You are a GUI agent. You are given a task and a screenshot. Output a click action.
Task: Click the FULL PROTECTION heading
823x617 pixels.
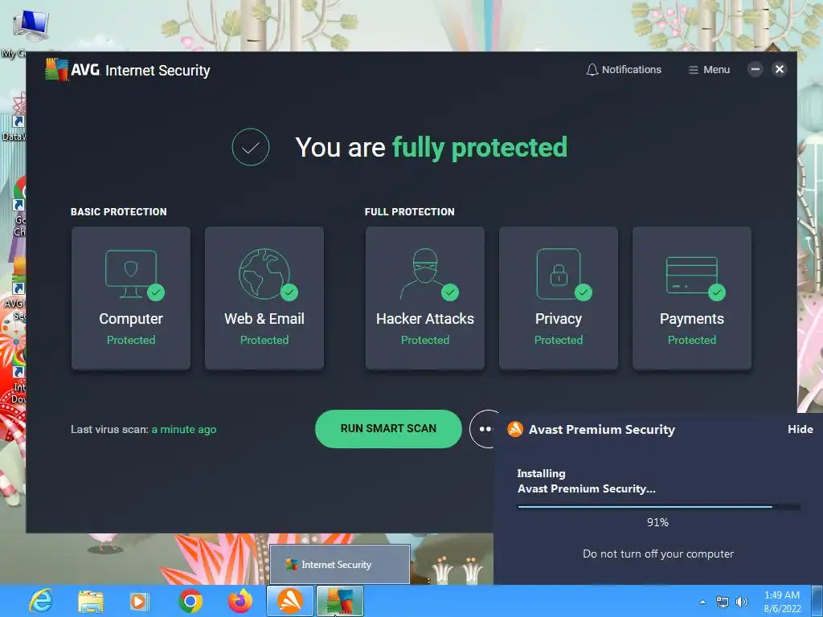[409, 212]
